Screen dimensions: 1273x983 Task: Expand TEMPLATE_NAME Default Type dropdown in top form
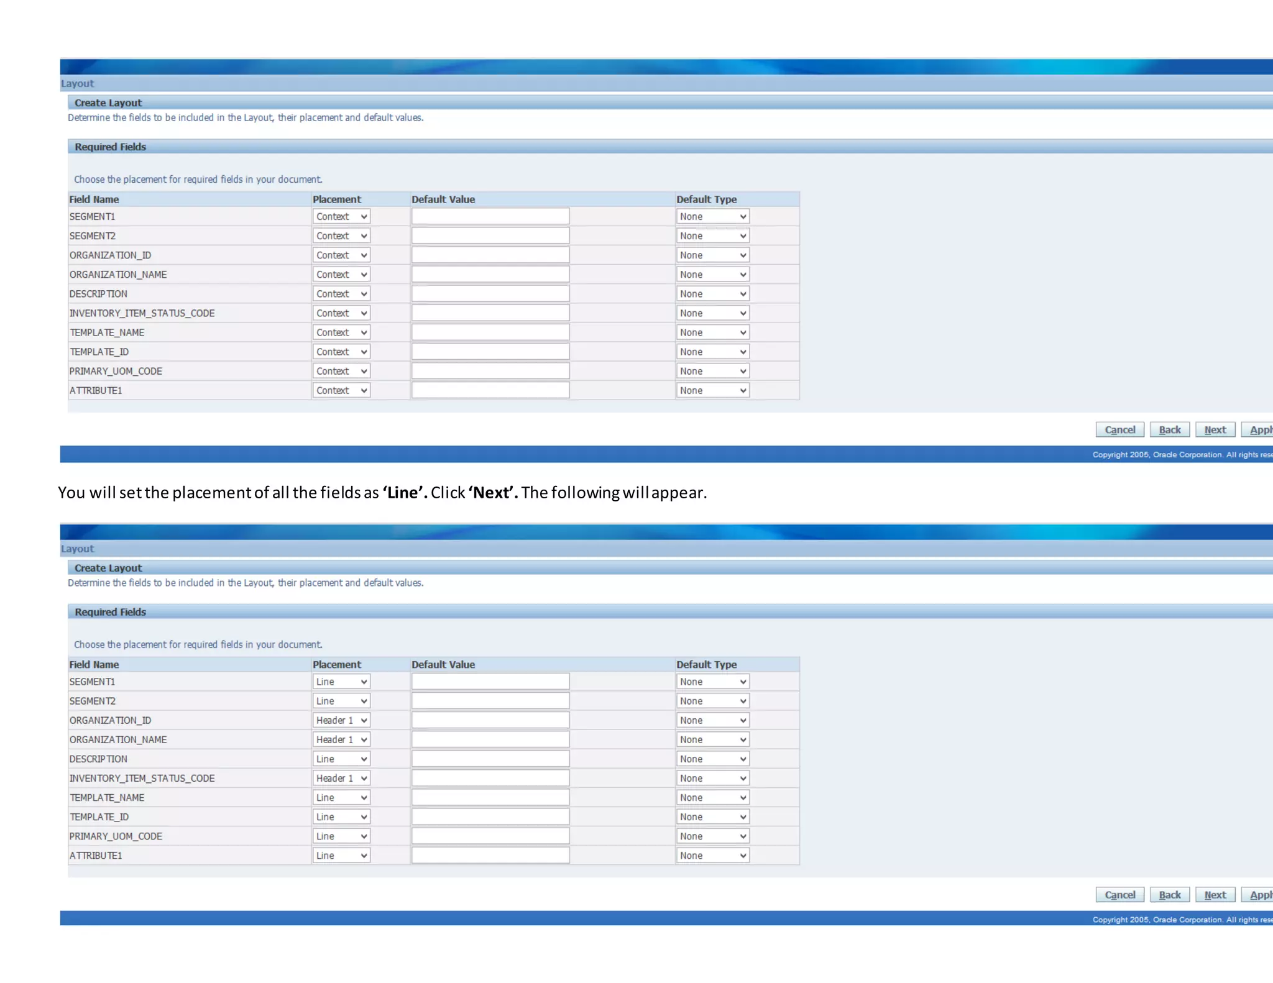[x=712, y=332]
